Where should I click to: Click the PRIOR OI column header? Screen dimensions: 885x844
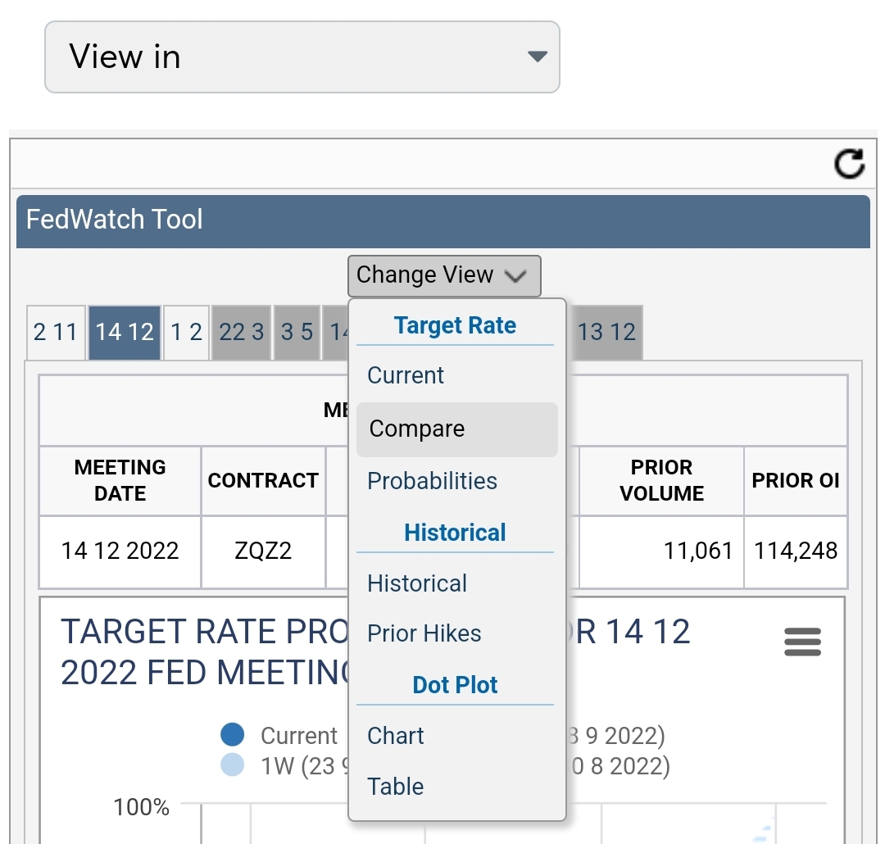[x=796, y=480]
